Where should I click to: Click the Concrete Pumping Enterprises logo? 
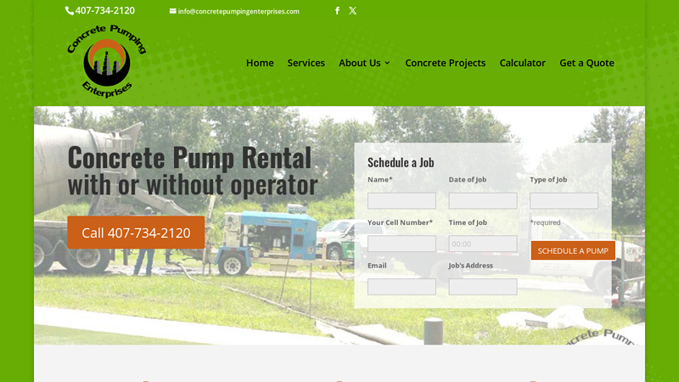click(107, 61)
